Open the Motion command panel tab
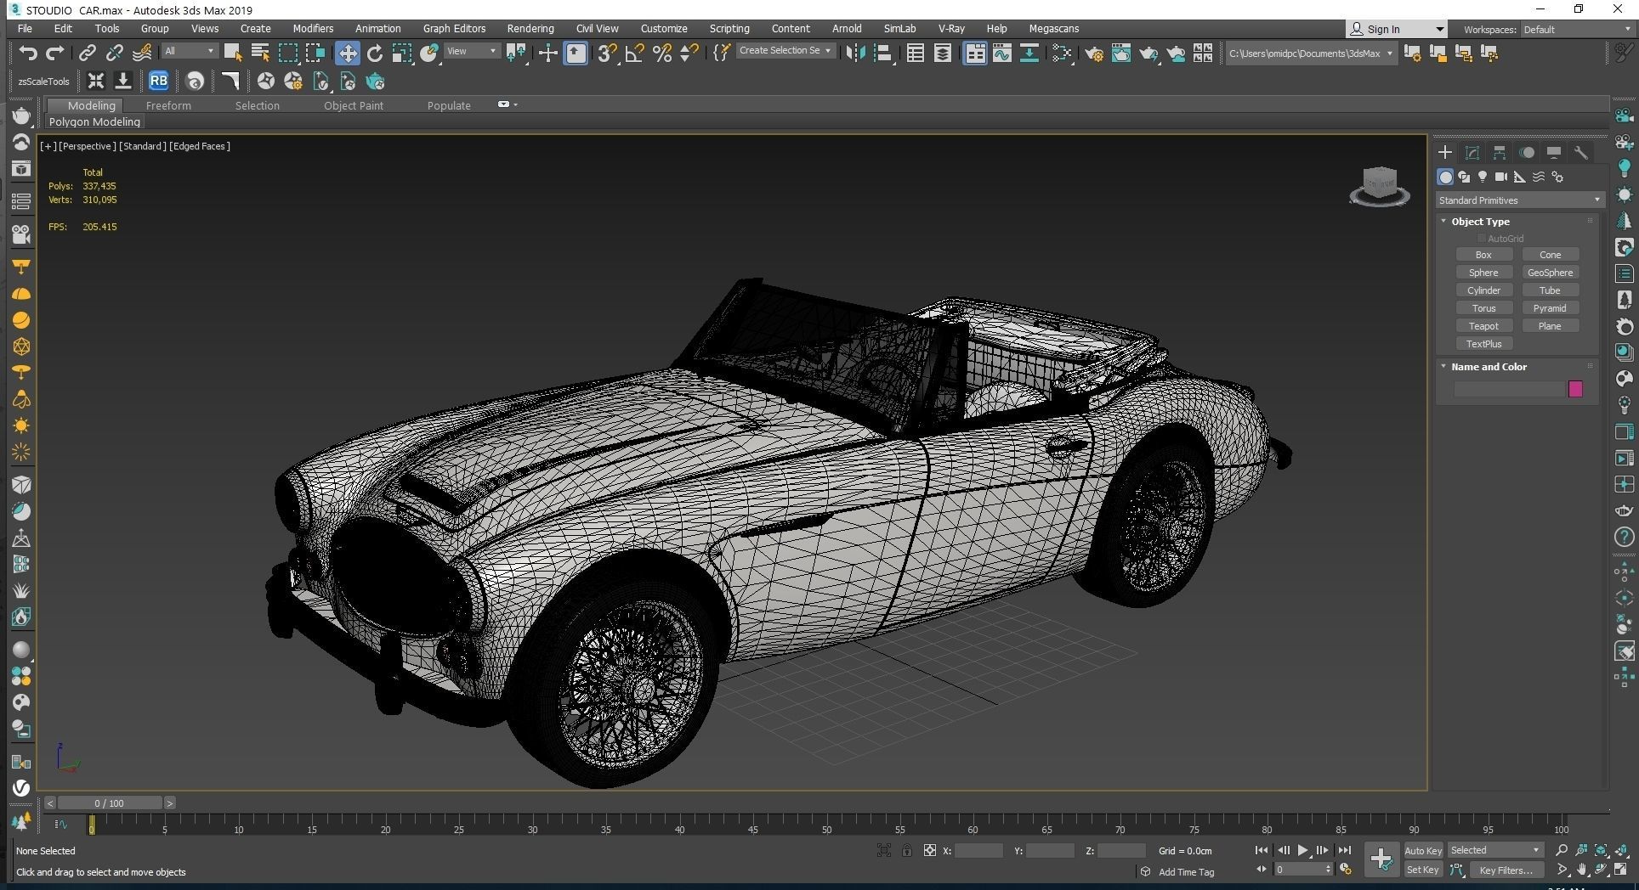1639x890 pixels. 1527,153
